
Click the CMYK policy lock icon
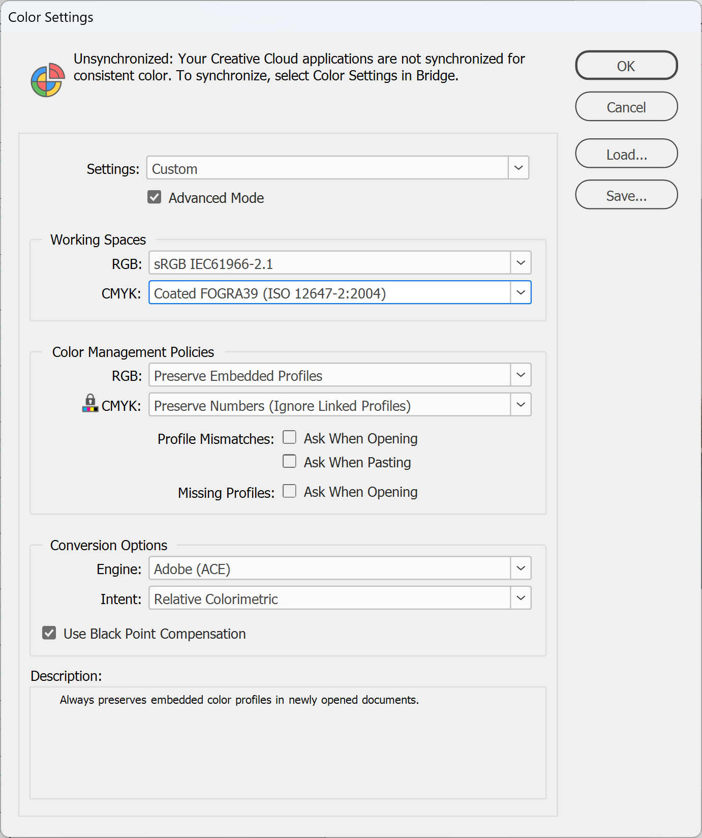click(90, 403)
